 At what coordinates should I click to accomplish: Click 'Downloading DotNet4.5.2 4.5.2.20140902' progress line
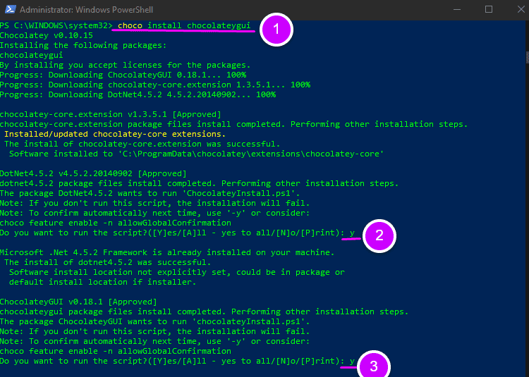[x=138, y=94]
